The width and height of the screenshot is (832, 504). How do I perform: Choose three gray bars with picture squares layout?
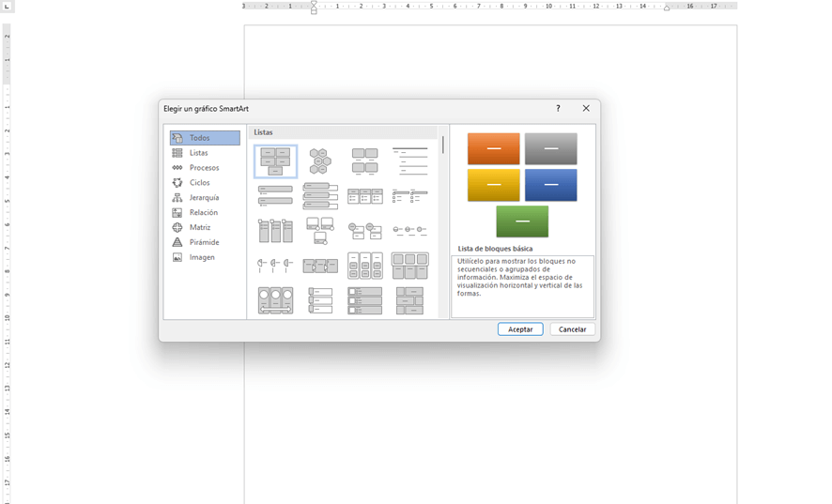[365, 300]
